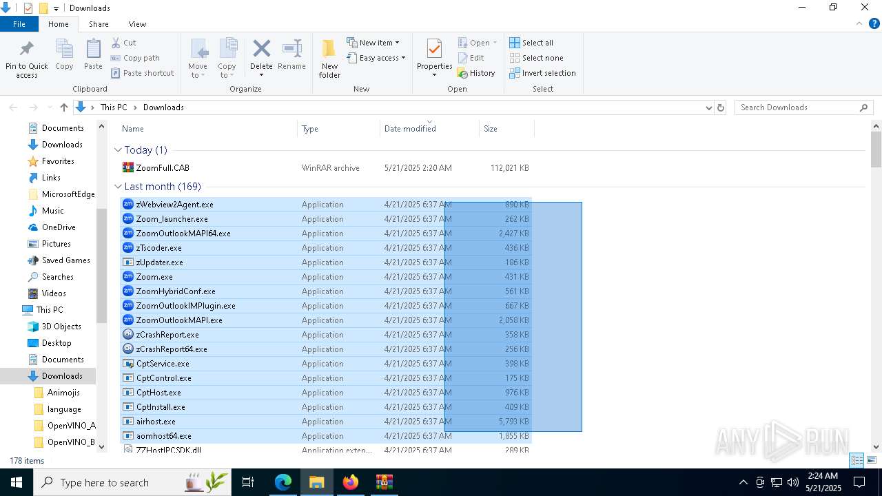This screenshot has width=882, height=496.
Task: Refresh the Downloads folder view
Action: click(x=721, y=107)
